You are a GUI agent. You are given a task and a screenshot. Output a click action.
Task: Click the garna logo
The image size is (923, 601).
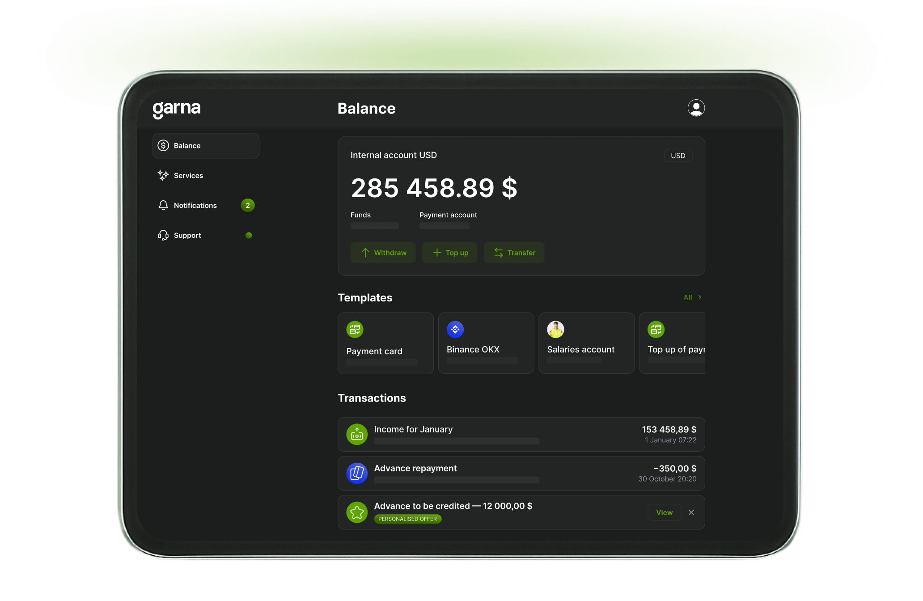point(177,109)
